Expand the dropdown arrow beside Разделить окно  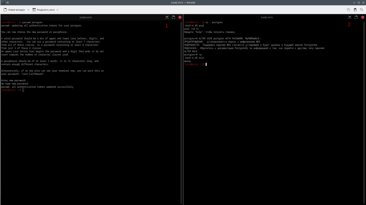tap(58, 10)
